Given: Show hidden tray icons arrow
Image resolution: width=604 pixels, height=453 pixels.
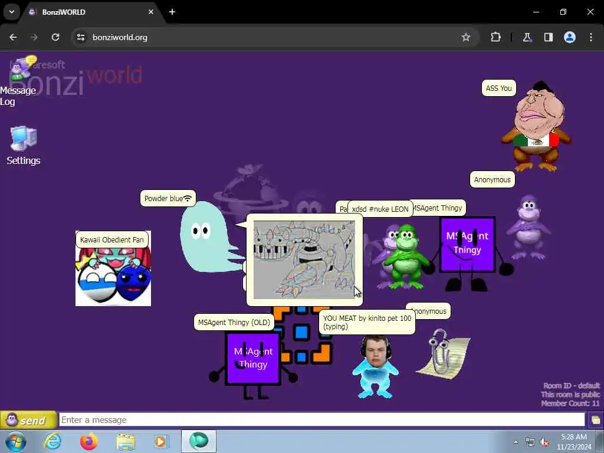Looking at the screenshot, I should (516, 442).
